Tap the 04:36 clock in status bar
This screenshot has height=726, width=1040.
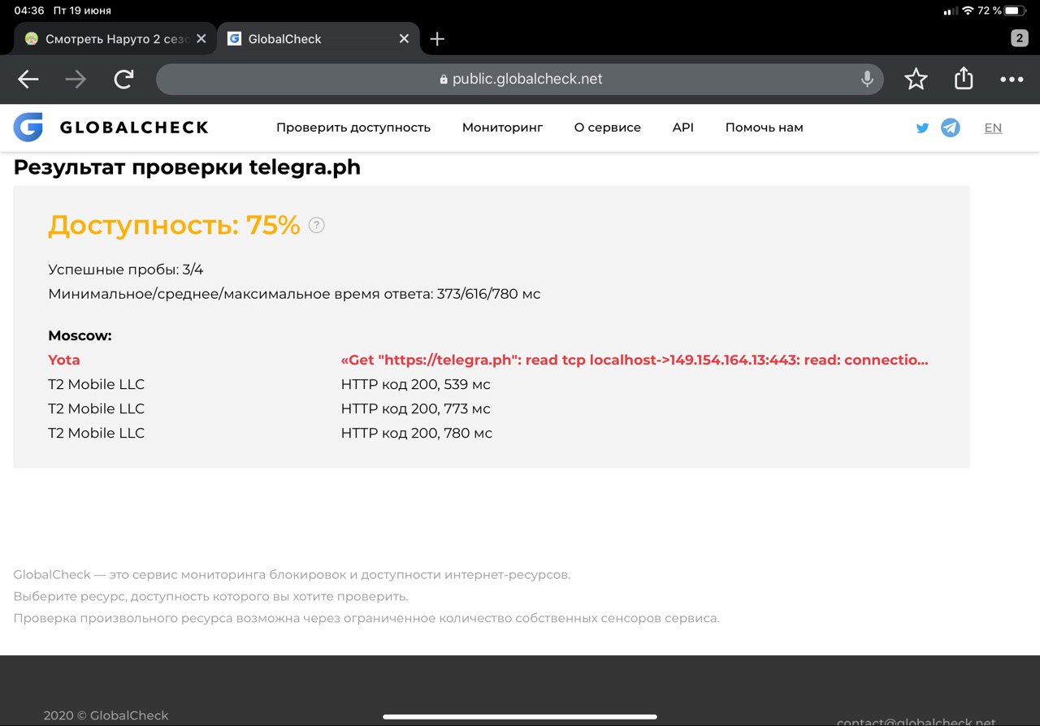(x=29, y=11)
